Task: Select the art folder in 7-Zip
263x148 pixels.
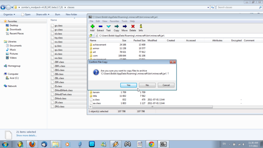Action: tap(94, 52)
